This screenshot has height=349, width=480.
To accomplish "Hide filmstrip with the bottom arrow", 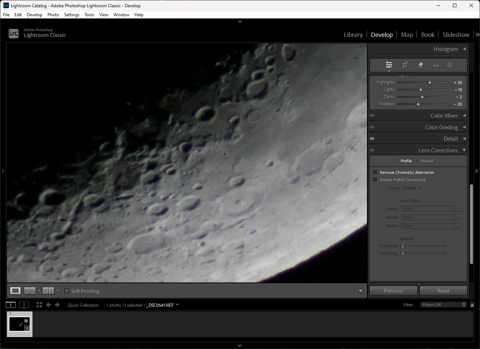I will tap(239, 346).
